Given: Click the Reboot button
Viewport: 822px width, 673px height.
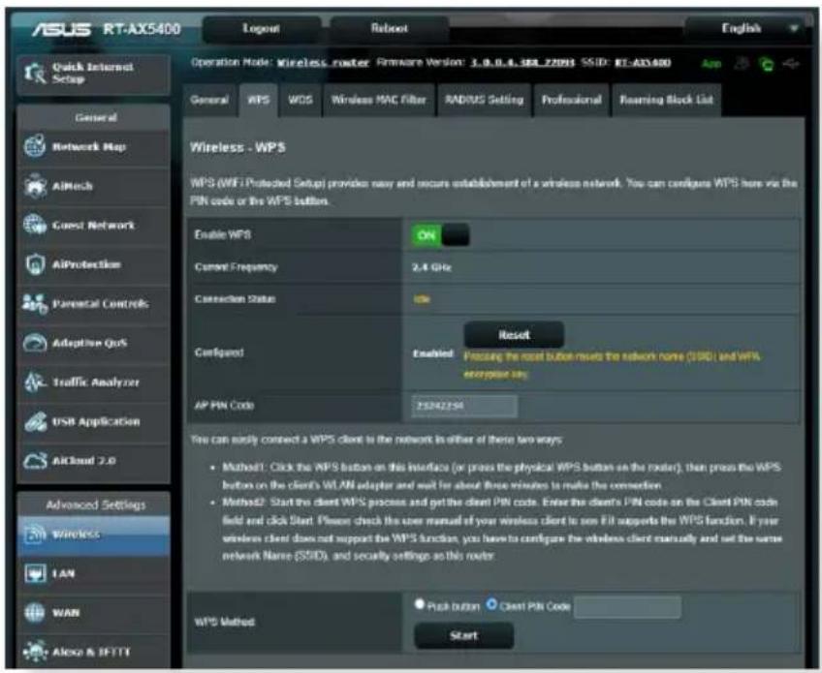Looking at the screenshot, I should (x=390, y=29).
